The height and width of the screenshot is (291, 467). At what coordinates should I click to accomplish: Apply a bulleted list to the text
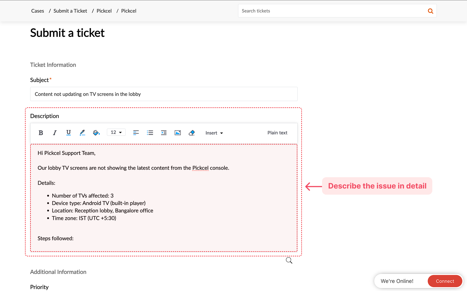[150, 133]
